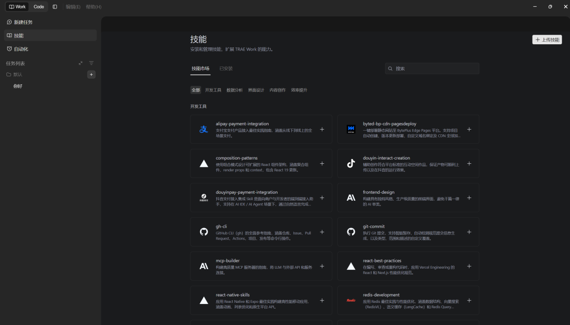
Task: Switch to Work mode
Action: pos(17,6)
